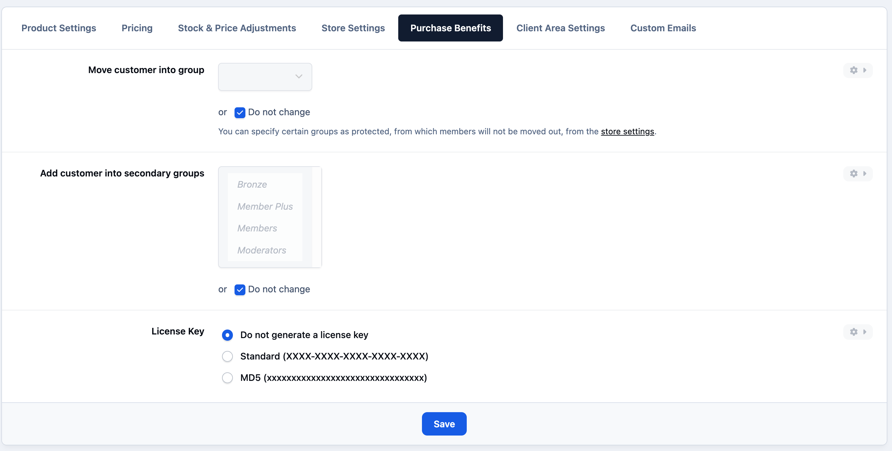The image size is (892, 451).
Task: Open the Move customer into group dropdown
Action: click(x=265, y=77)
